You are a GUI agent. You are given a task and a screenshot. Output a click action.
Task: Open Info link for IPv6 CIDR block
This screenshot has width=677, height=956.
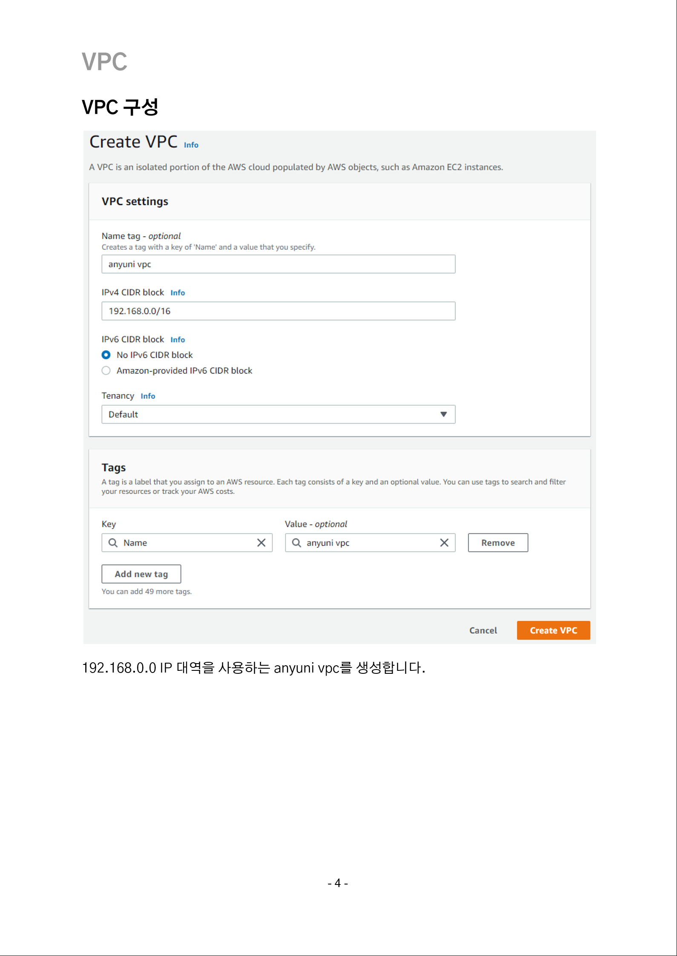pyautogui.click(x=178, y=340)
